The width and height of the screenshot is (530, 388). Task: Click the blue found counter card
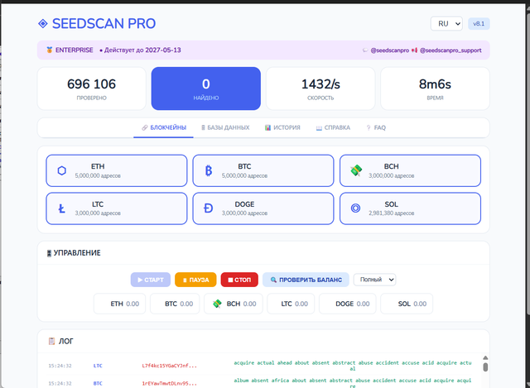206,89
